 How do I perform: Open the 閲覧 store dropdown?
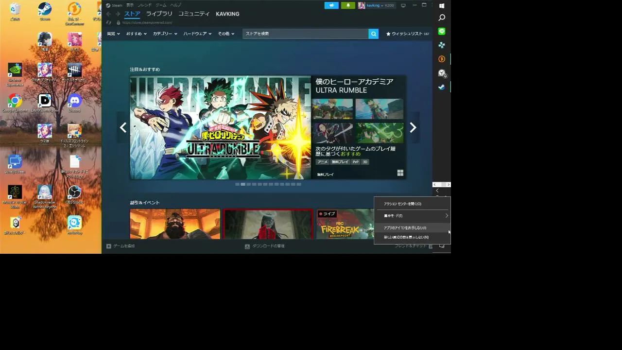(x=113, y=34)
